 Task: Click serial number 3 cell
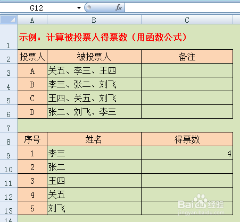(32, 181)
